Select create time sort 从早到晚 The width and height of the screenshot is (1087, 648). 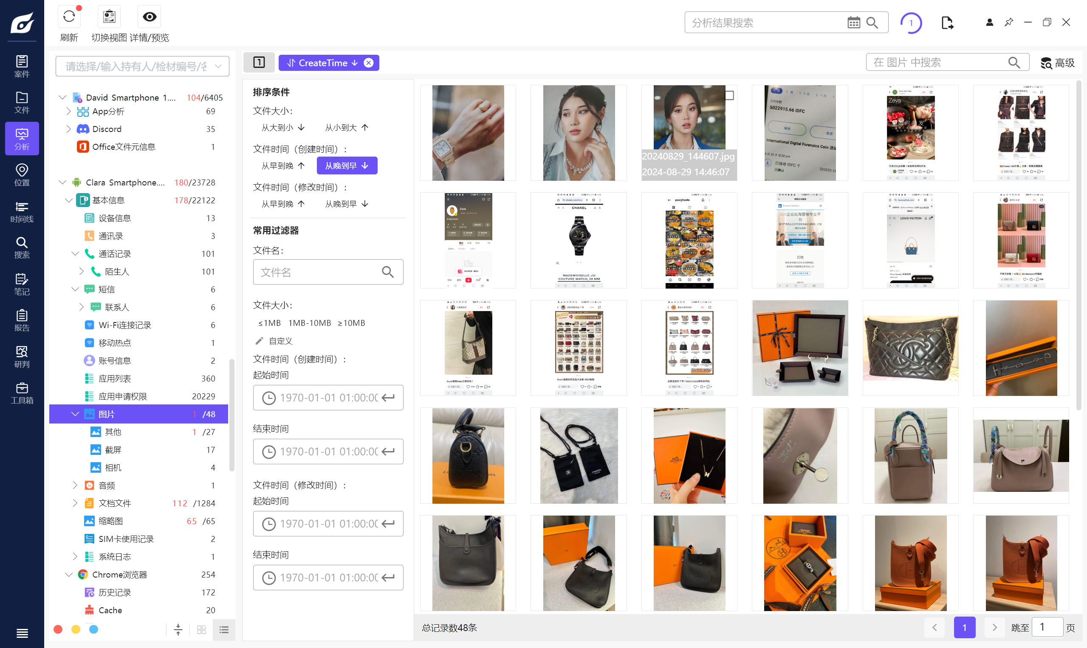[x=283, y=166]
